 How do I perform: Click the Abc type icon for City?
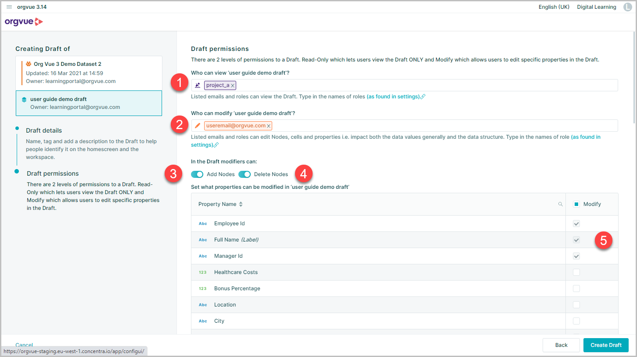click(x=203, y=321)
